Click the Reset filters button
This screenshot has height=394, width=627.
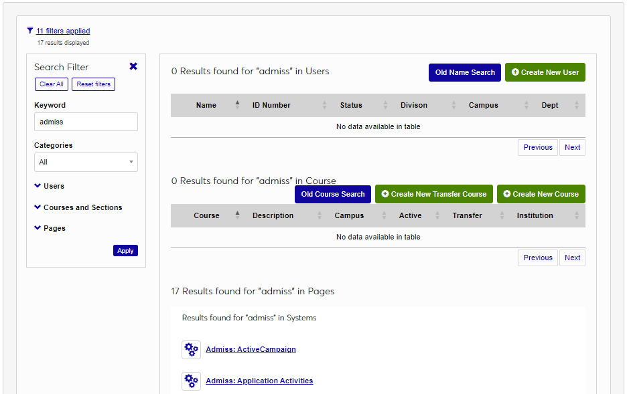coord(93,84)
